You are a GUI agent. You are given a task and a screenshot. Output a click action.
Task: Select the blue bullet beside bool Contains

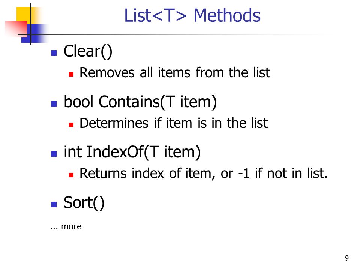click(x=54, y=103)
